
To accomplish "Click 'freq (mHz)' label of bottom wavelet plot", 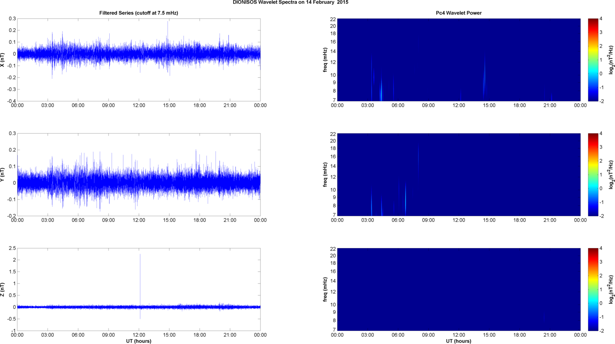I will 325,289.
